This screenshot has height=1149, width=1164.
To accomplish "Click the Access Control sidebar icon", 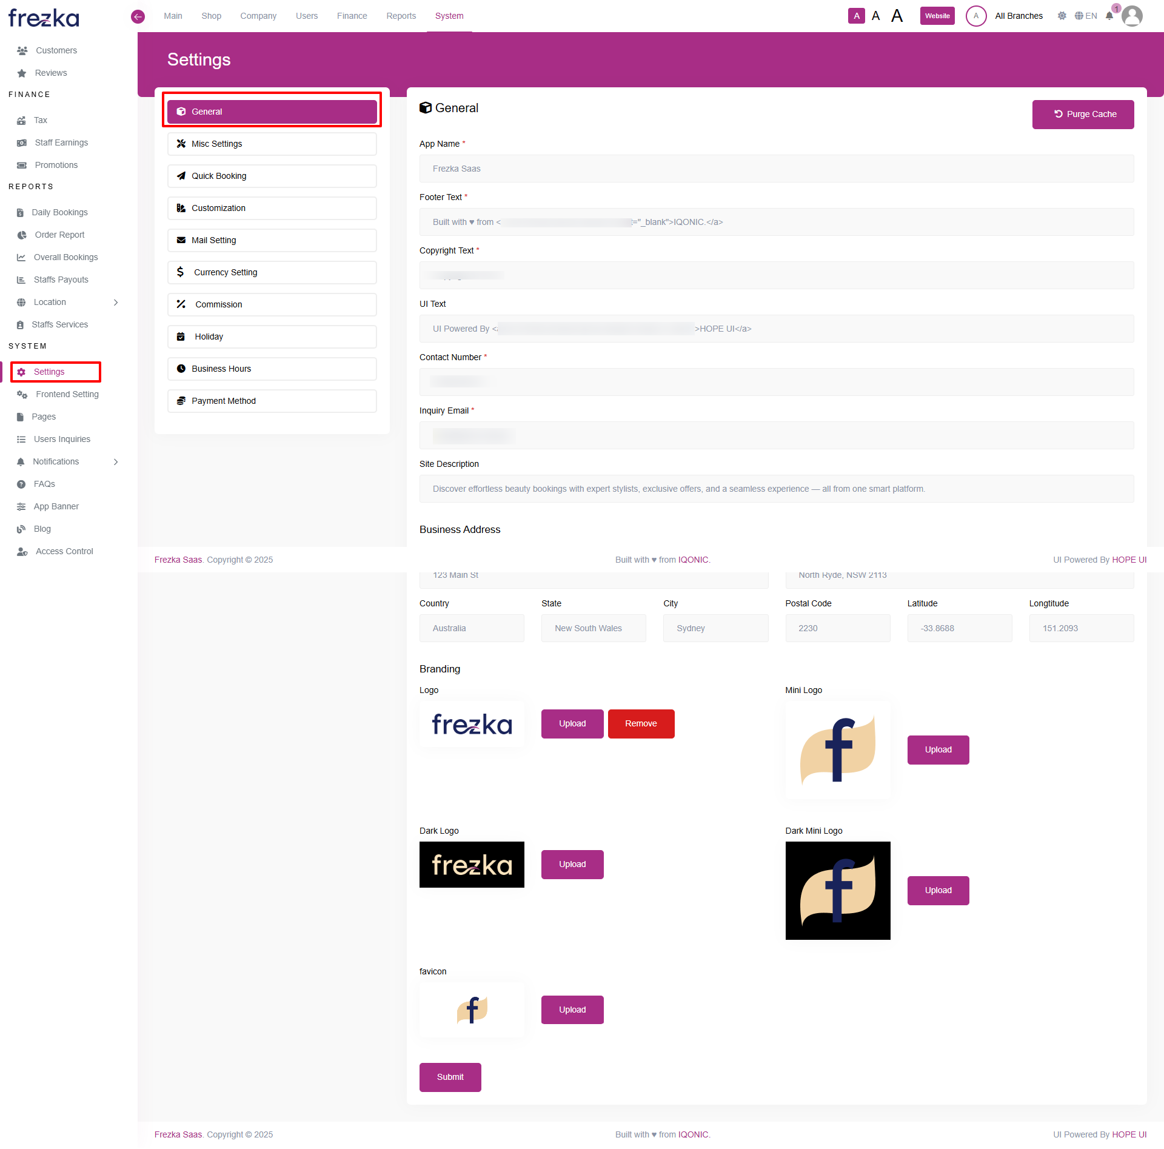I will [x=22, y=551].
